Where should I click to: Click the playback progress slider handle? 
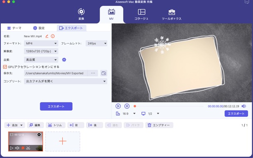pyautogui.click(x=135, y=106)
